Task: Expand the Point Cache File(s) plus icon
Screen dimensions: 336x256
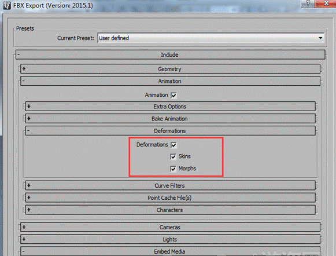Action: tap(29, 198)
